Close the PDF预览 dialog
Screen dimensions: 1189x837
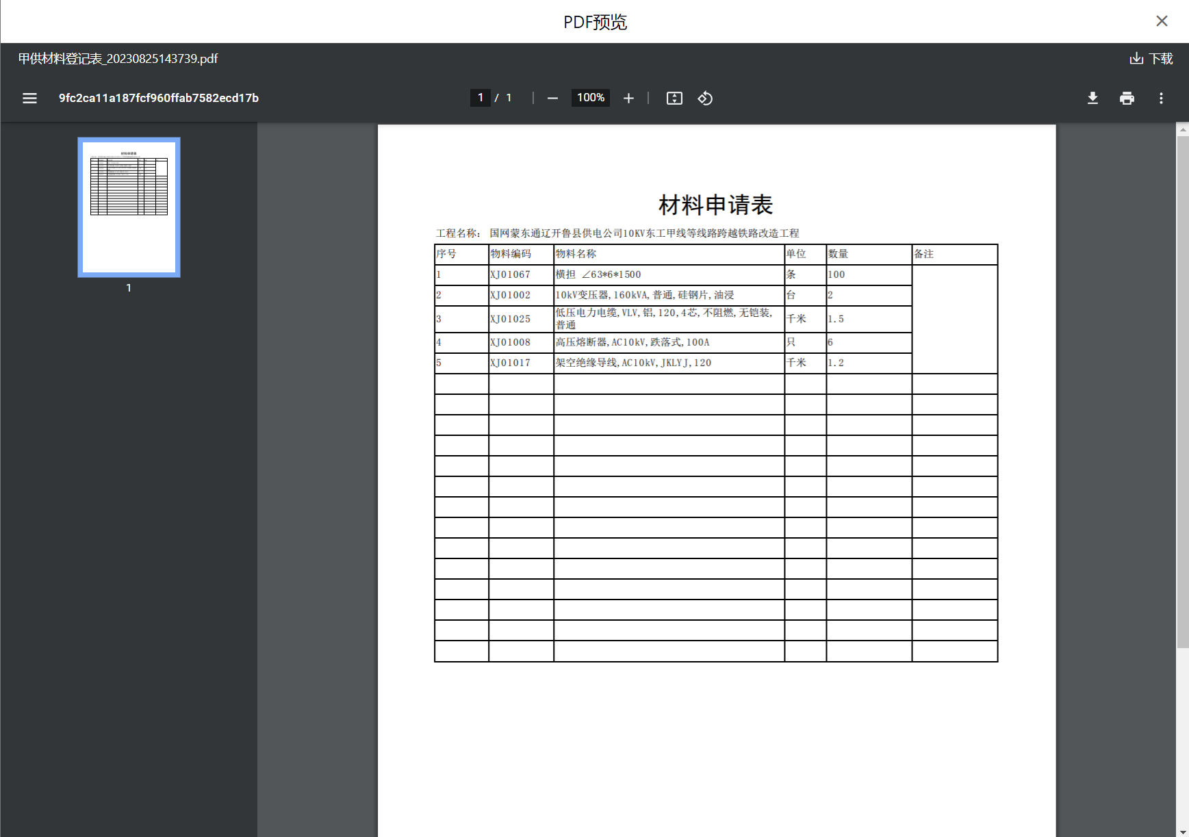tap(1162, 21)
